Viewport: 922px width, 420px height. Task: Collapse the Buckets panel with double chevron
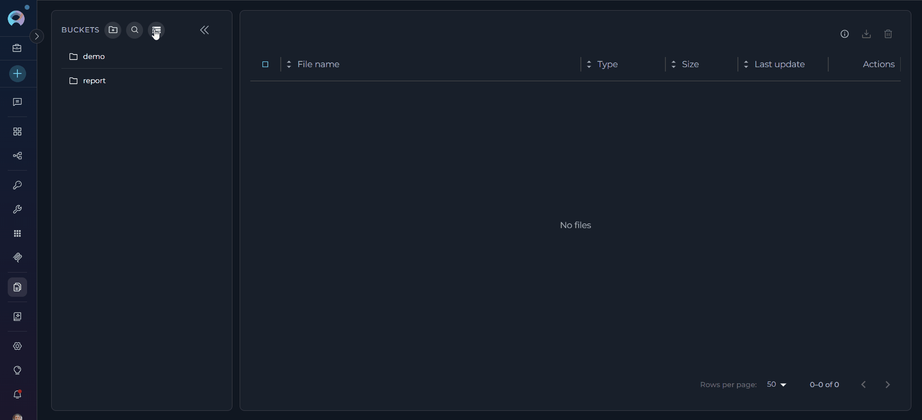point(204,30)
